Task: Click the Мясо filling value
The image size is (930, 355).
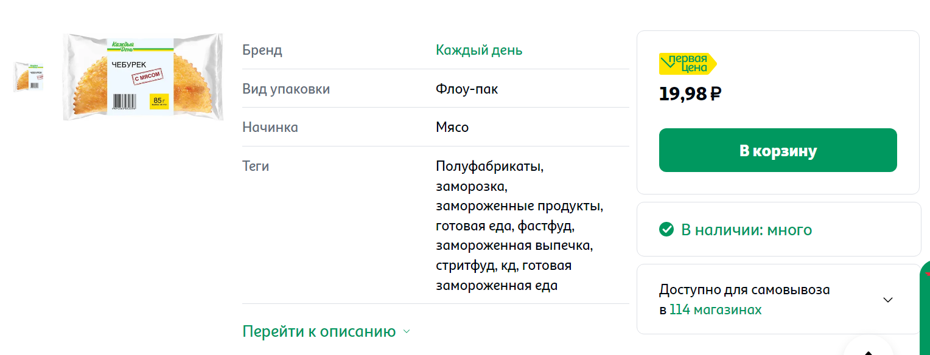Action: [452, 127]
